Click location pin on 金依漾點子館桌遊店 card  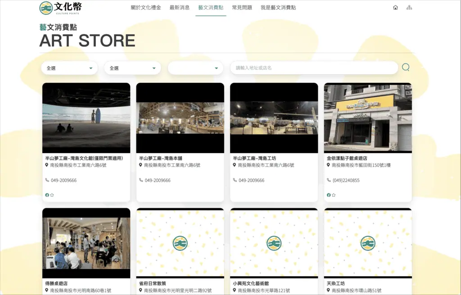click(x=328, y=165)
